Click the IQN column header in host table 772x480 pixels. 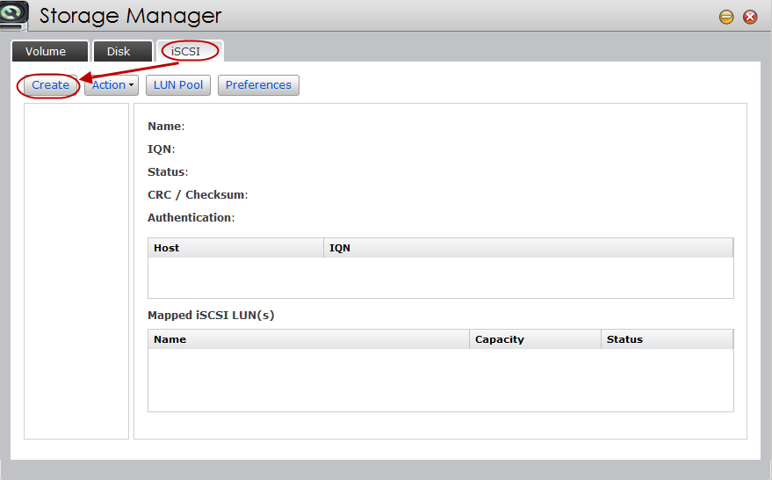(x=529, y=248)
